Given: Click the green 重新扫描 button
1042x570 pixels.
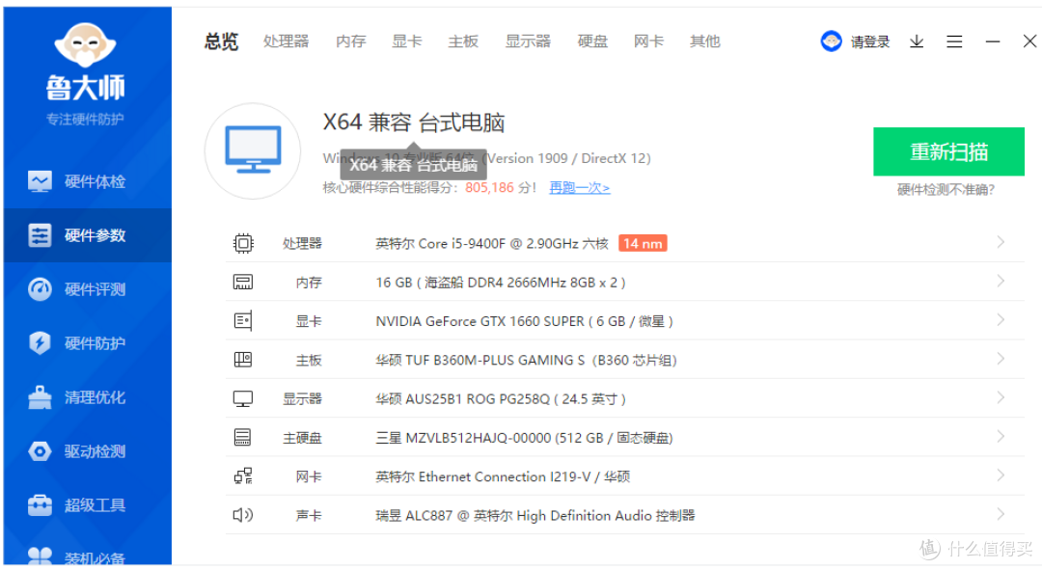Looking at the screenshot, I should coord(948,151).
